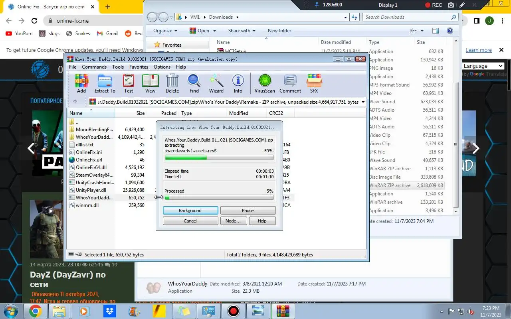Click the Mode... button
The width and height of the screenshot is (511, 319).
coord(233,221)
